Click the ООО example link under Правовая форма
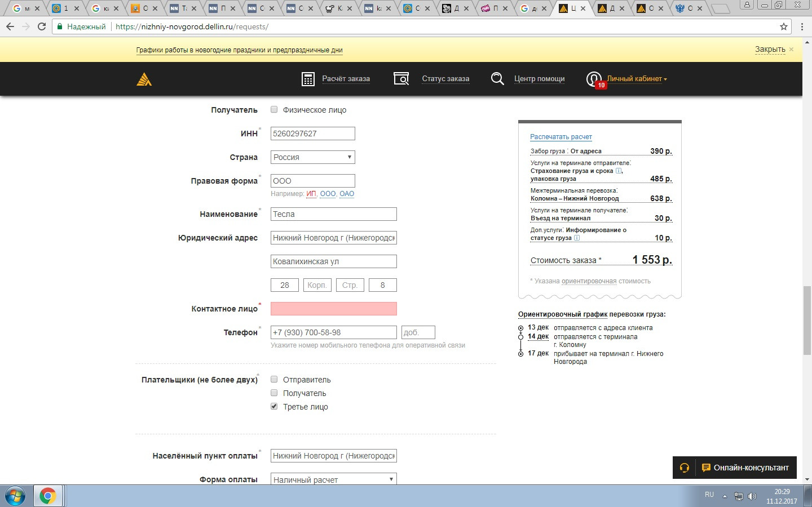 [328, 194]
